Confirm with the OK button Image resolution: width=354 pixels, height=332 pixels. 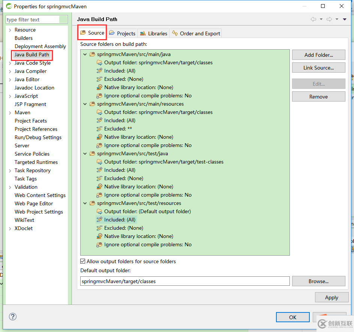[x=292, y=317]
